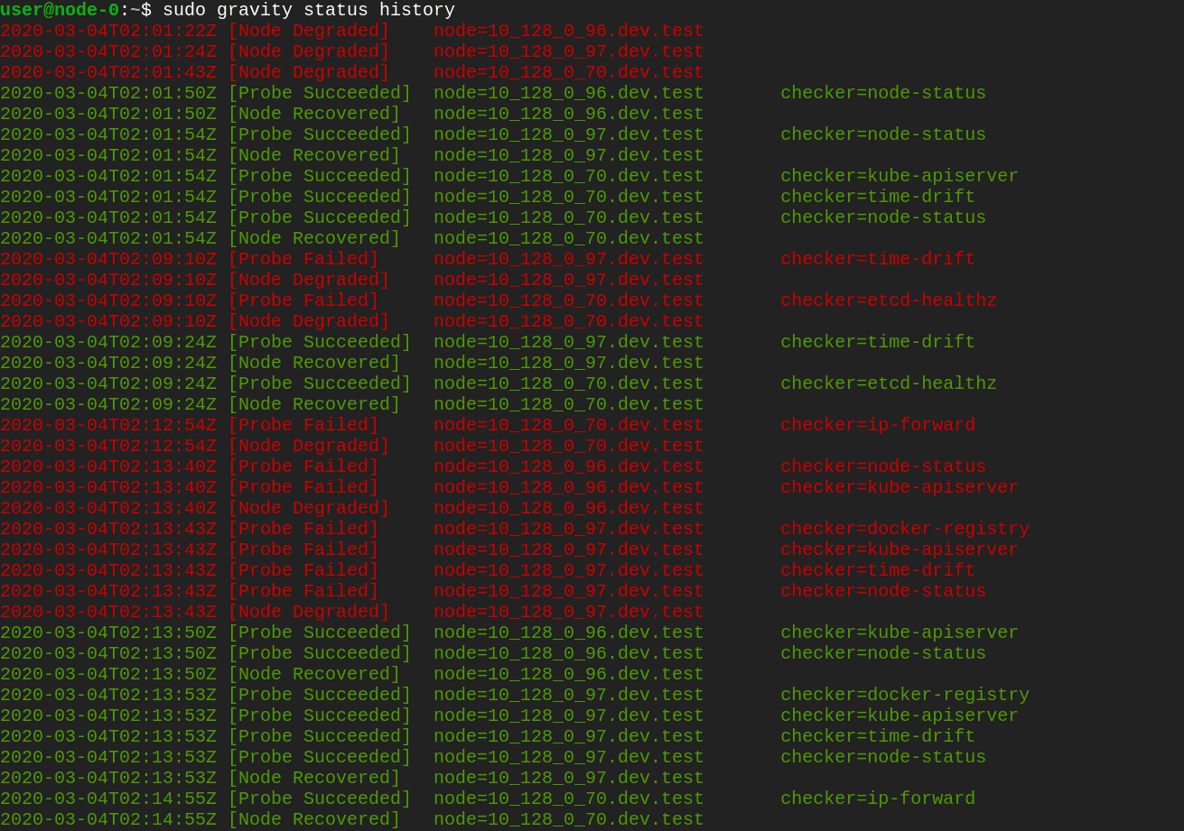This screenshot has width=1184, height=831.
Task: Click 'checker=node-status' in the 02:13:40Z row
Action: [883, 466]
